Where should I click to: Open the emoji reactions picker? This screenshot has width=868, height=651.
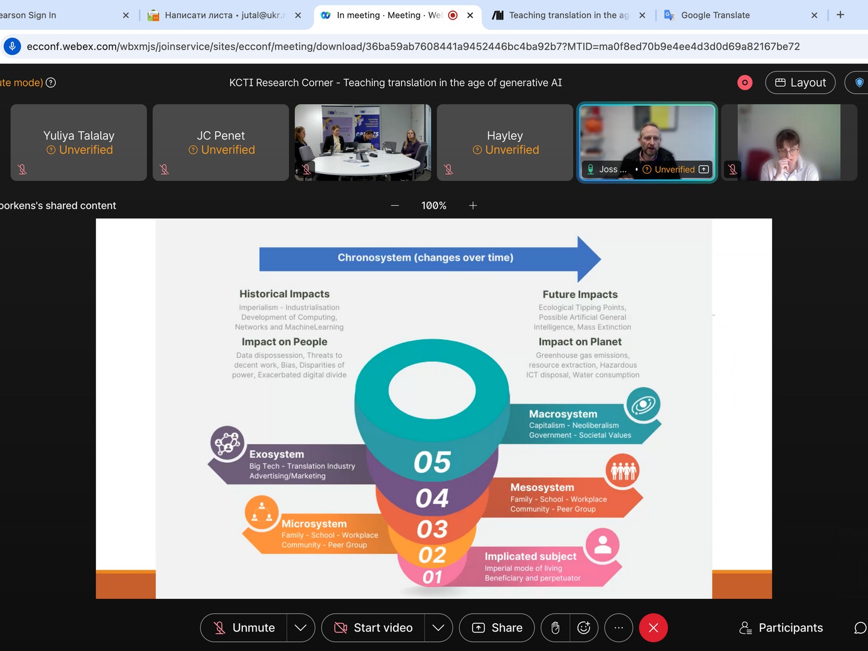[584, 628]
